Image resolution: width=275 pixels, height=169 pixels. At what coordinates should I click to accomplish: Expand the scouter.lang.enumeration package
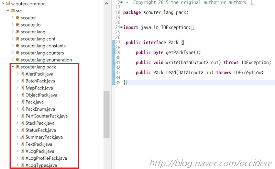coord(13,60)
